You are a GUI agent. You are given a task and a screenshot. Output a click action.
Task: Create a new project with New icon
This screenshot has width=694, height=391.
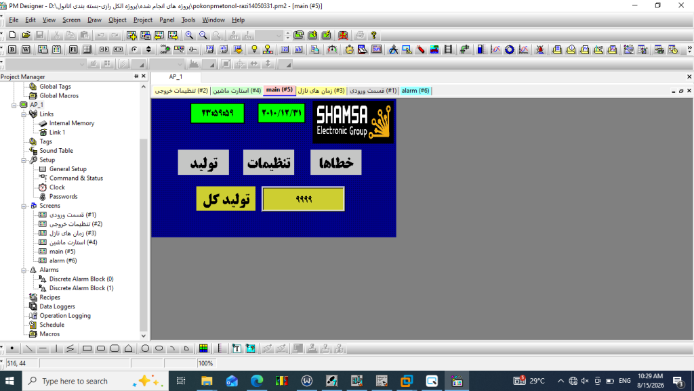[12, 35]
